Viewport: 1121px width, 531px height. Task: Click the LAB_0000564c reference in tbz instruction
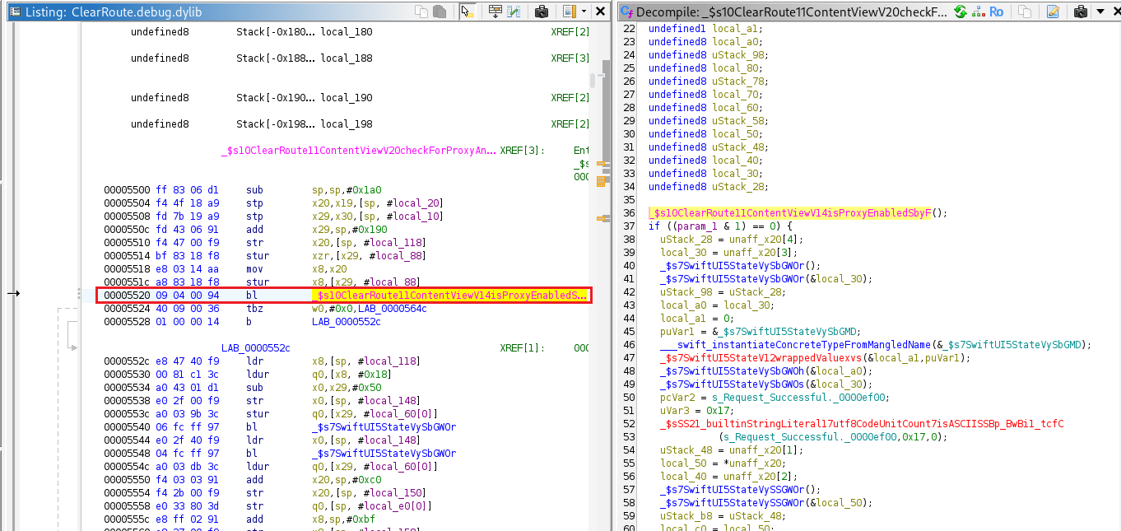(x=393, y=309)
